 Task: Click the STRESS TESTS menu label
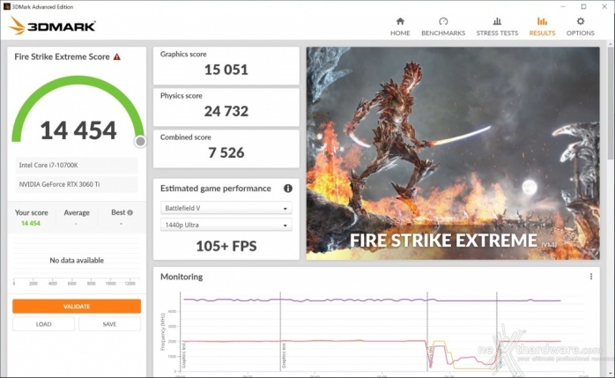point(497,33)
